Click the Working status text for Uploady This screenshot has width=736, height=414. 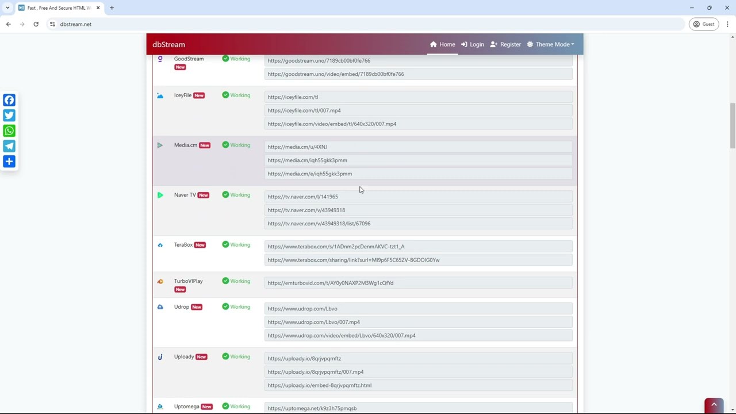pyautogui.click(x=240, y=356)
